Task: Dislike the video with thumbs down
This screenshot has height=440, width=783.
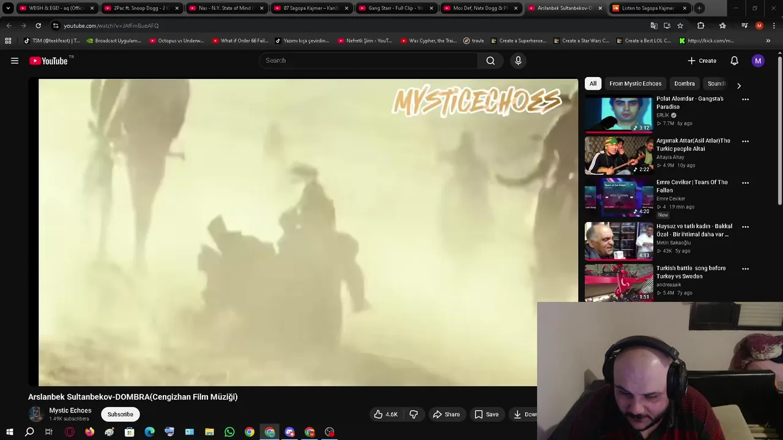Action: [x=414, y=414]
